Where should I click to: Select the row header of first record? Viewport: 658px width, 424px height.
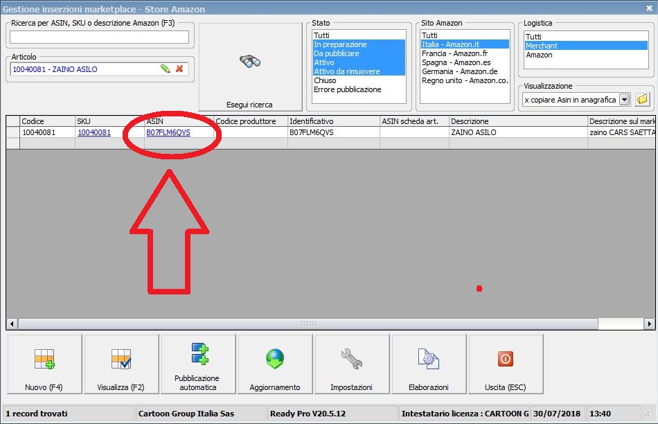tap(13, 132)
